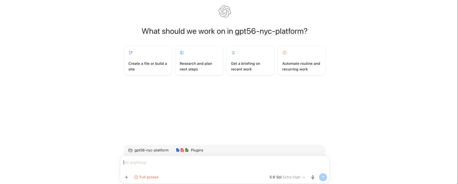Click the orange shield icon beside Full access
Viewport: 458px width, 184px height.
(136, 177)
